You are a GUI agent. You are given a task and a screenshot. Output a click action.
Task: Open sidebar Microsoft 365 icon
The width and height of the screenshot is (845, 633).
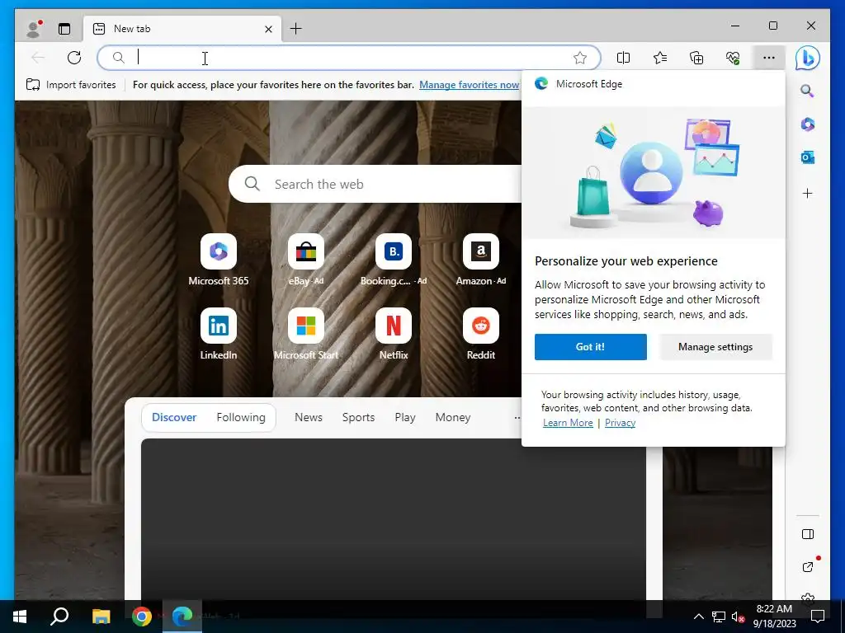click(807, 124)
